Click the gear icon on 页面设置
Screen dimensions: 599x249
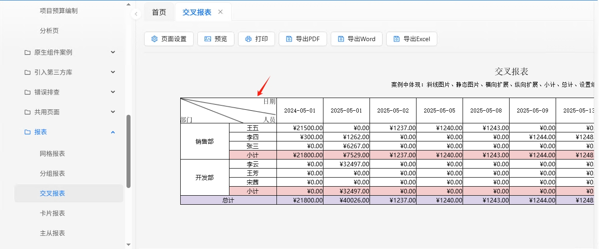coord(154,39)
